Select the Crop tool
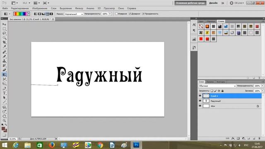 pyautogui.click(x=4, y=42)
